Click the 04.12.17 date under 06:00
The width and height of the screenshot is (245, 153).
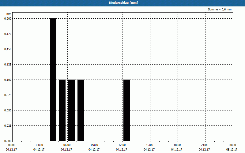pos(66,150)
